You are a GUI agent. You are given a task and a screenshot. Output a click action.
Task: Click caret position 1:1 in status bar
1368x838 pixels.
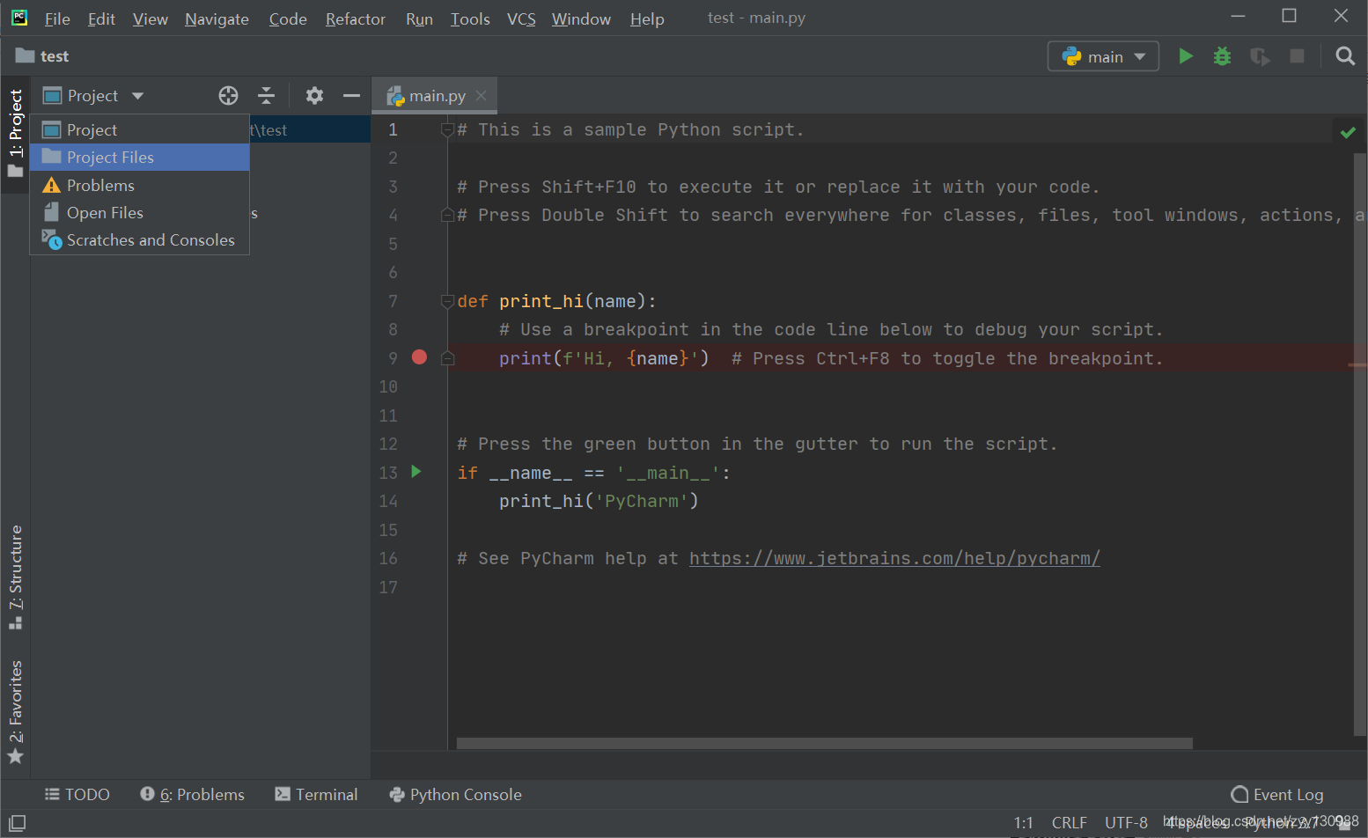pos(1023,822)
